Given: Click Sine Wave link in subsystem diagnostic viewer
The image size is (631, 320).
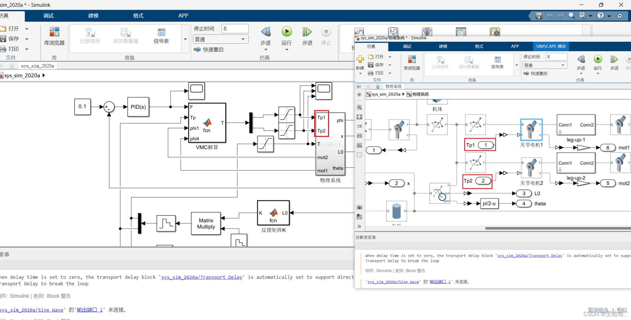Looking at the screenshot, I should [x=393, y=282].
